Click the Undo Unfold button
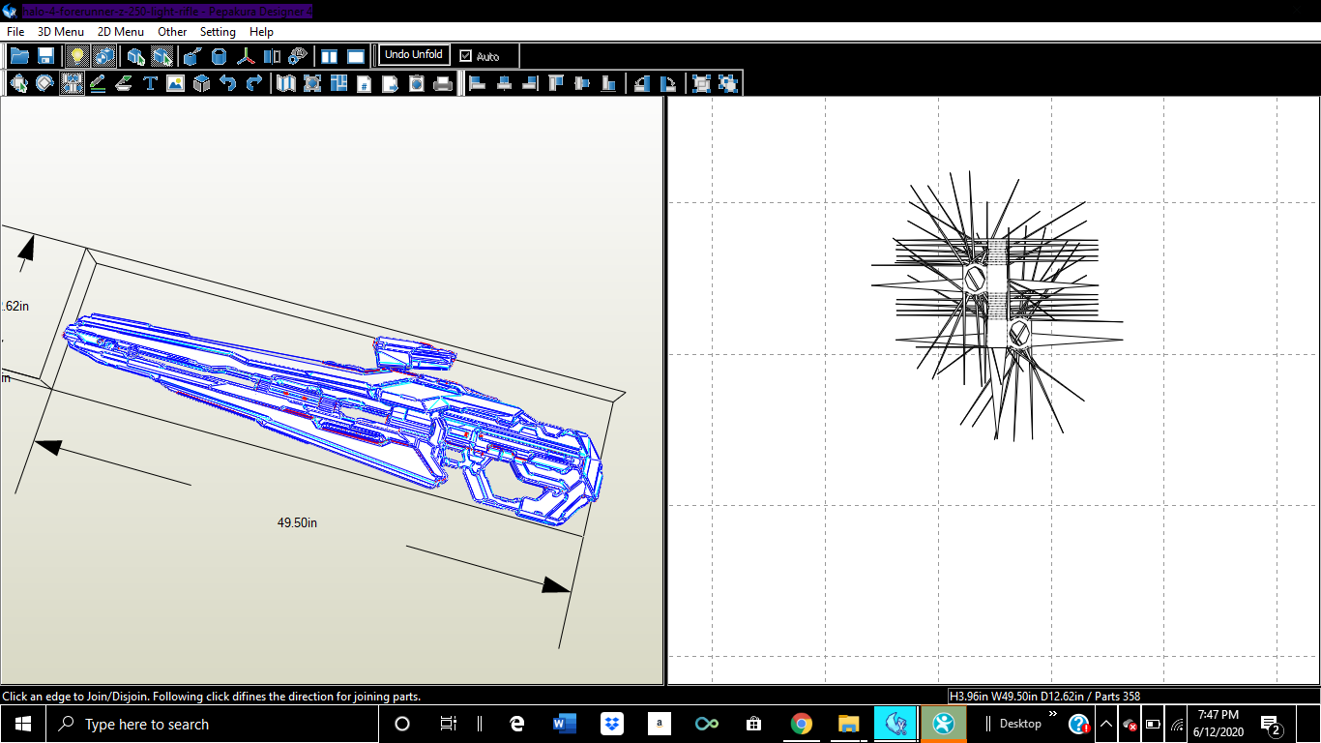 tap(414, 55)
